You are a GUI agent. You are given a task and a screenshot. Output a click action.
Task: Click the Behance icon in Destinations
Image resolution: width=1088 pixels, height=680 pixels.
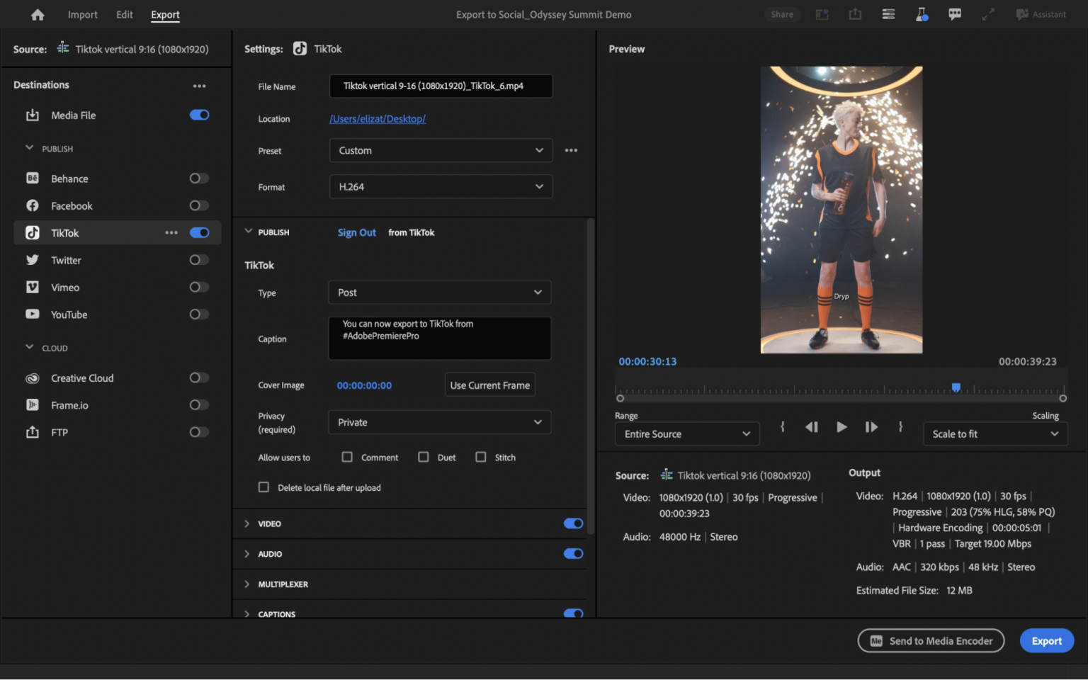coord(33,178)
